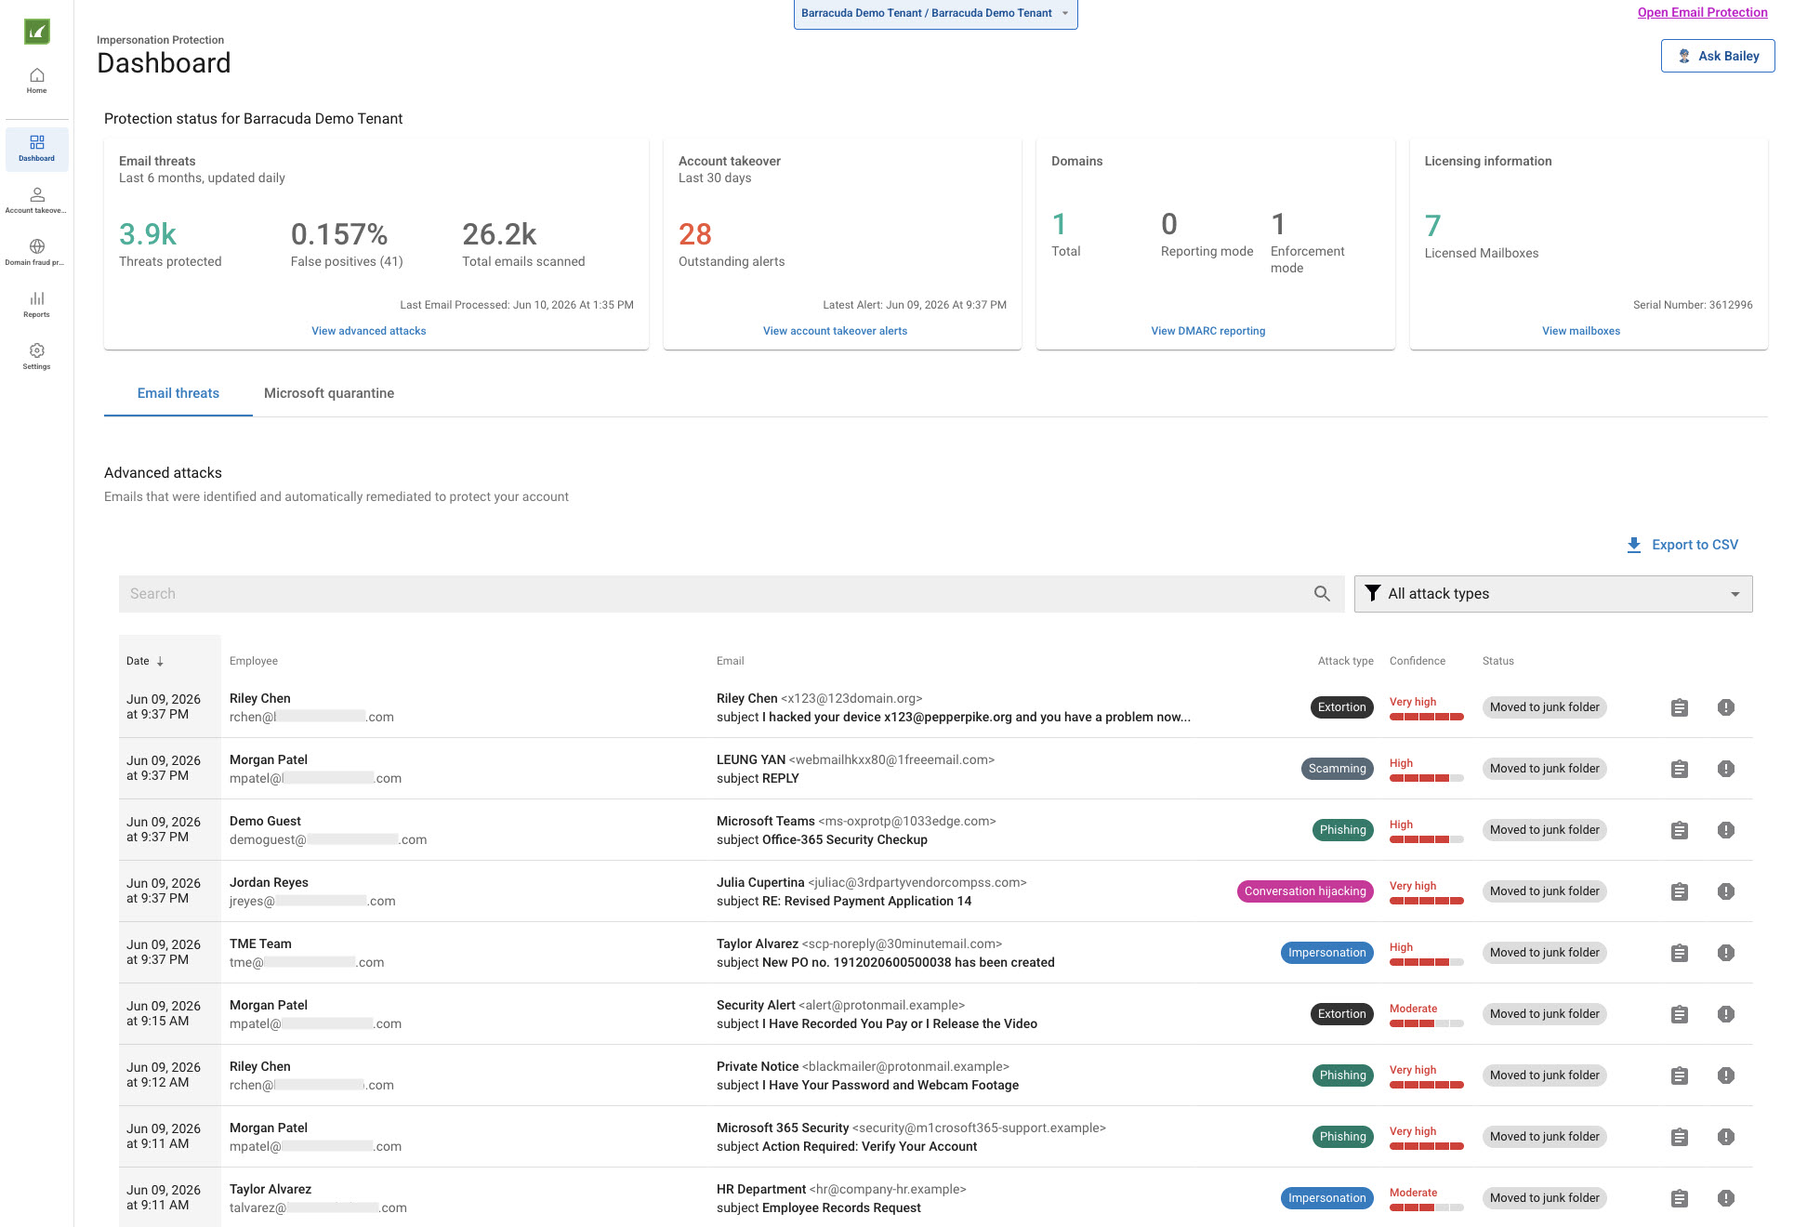Switch to Microsoft quarantine tab
The image size is (1794, 1227).
[x=329, y=393]
